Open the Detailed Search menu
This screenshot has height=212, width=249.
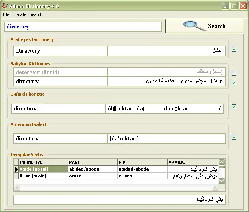pos(28,14)
